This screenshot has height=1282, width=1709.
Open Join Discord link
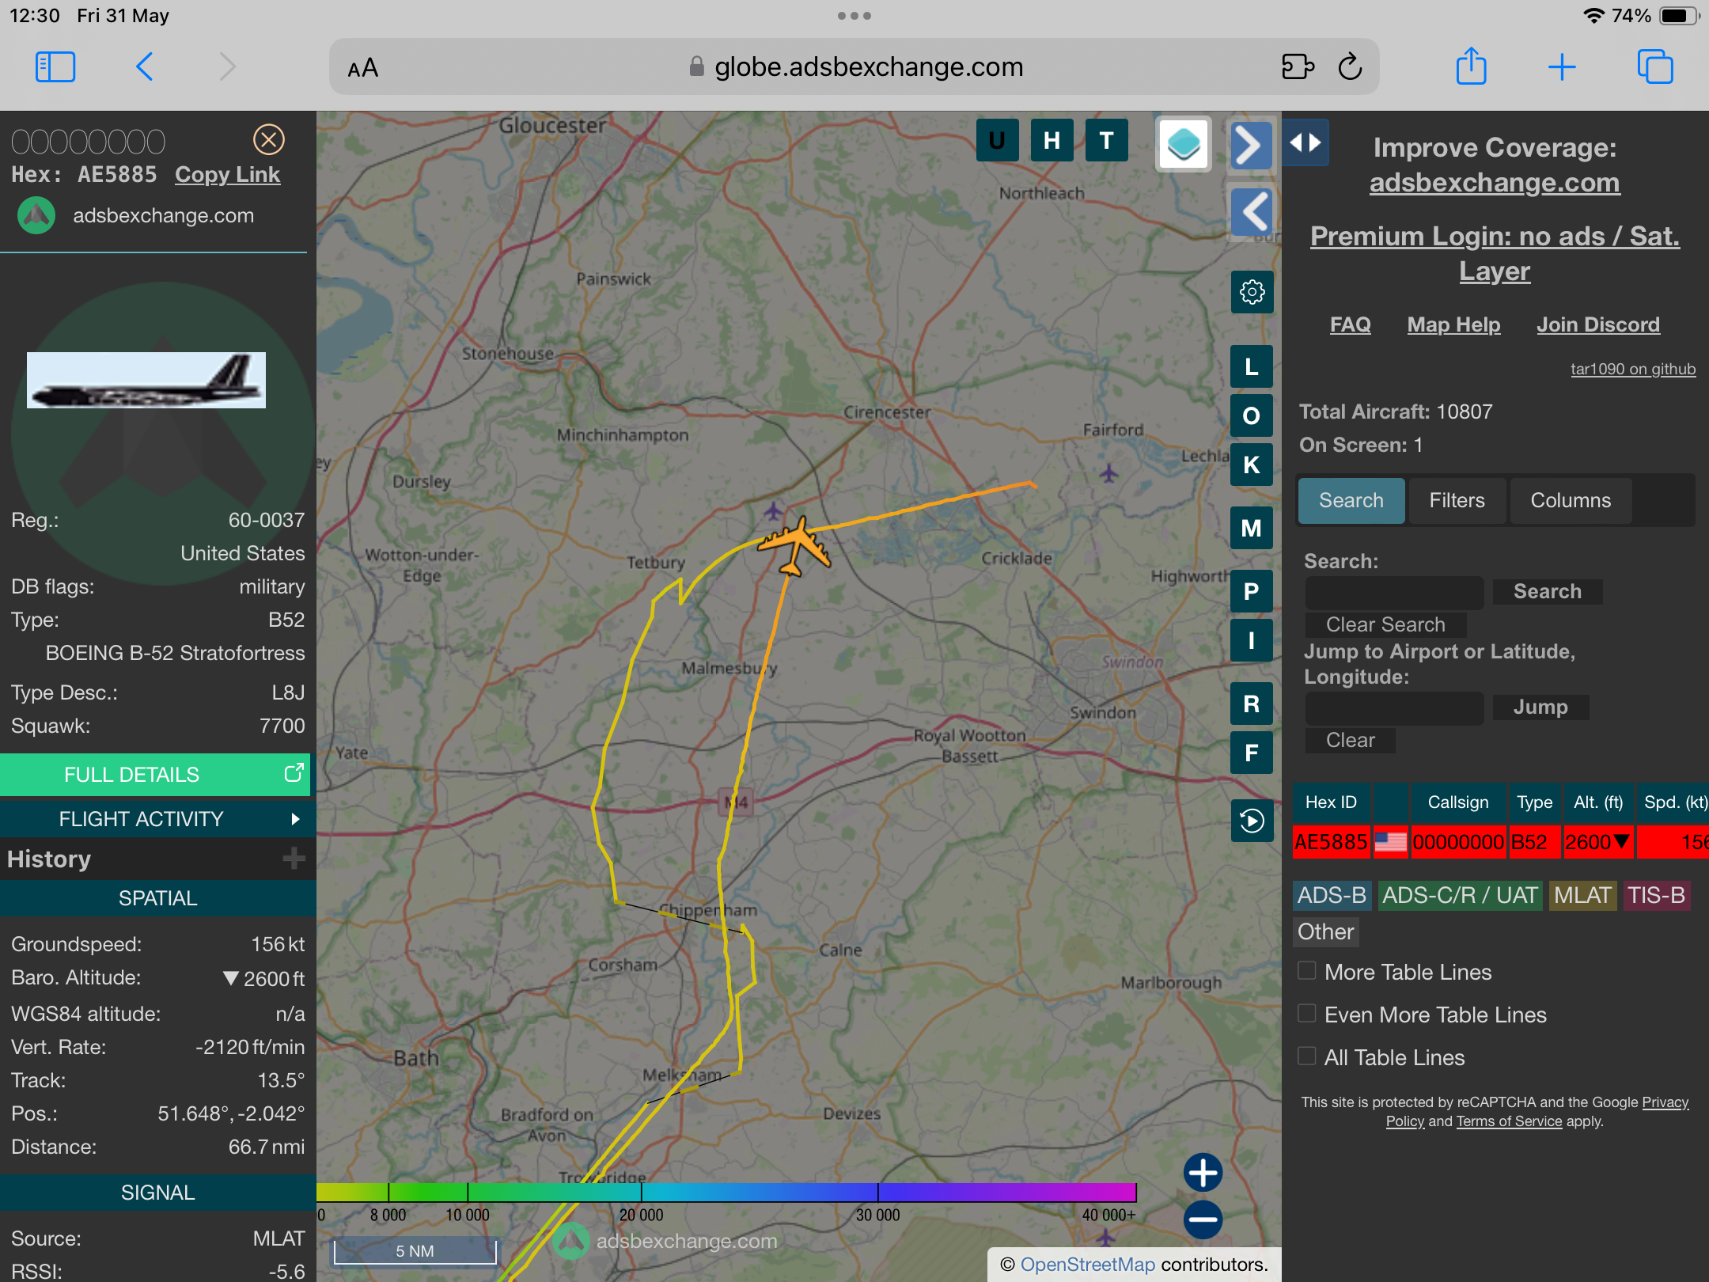1598,324
